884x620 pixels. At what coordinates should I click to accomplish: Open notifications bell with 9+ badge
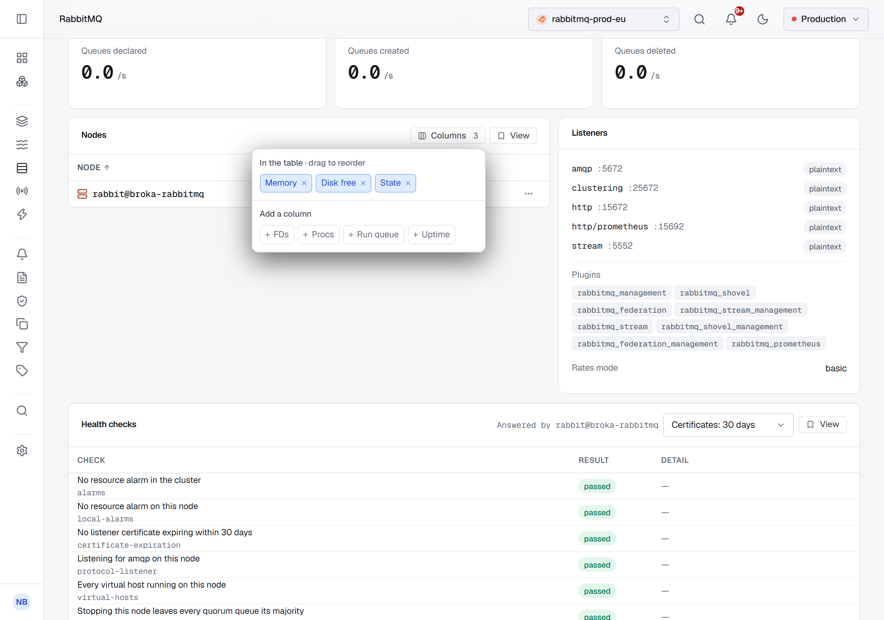pos(731,19)
